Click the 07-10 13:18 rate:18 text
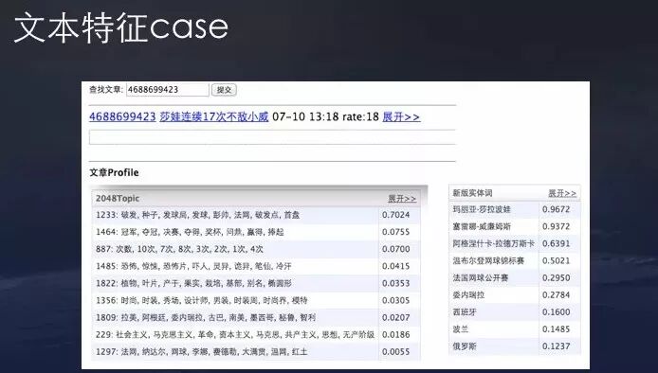 click(x=325, y=116)
